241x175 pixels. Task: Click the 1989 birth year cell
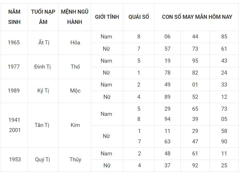coord(14,91)
